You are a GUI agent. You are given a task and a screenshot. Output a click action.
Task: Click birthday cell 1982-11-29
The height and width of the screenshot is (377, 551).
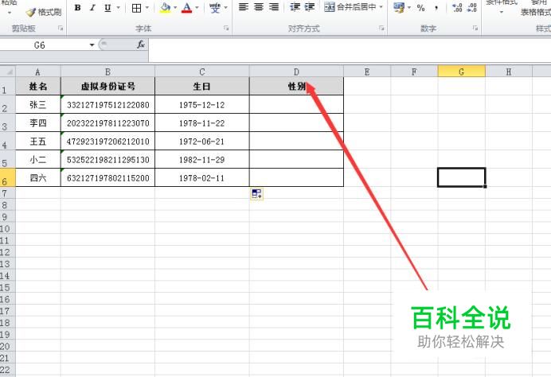(202, 160)
